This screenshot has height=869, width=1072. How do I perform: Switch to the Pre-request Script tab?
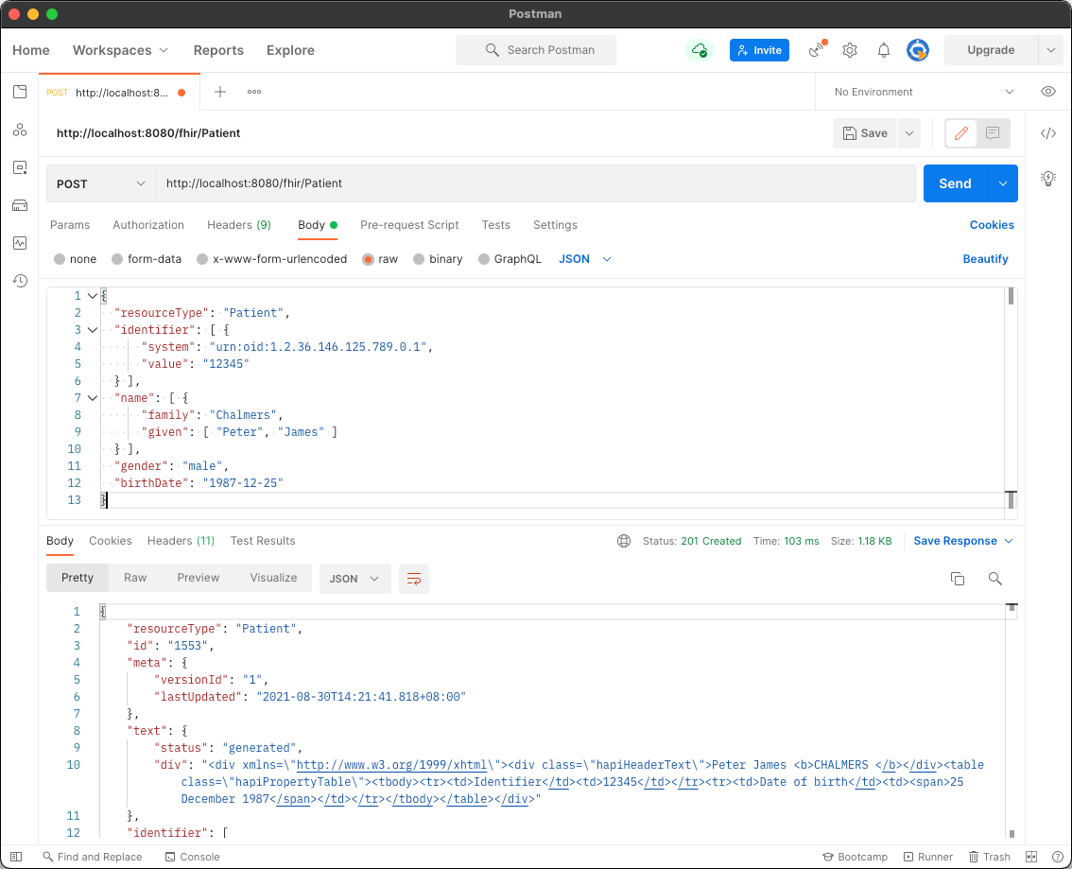pos(409,225)
